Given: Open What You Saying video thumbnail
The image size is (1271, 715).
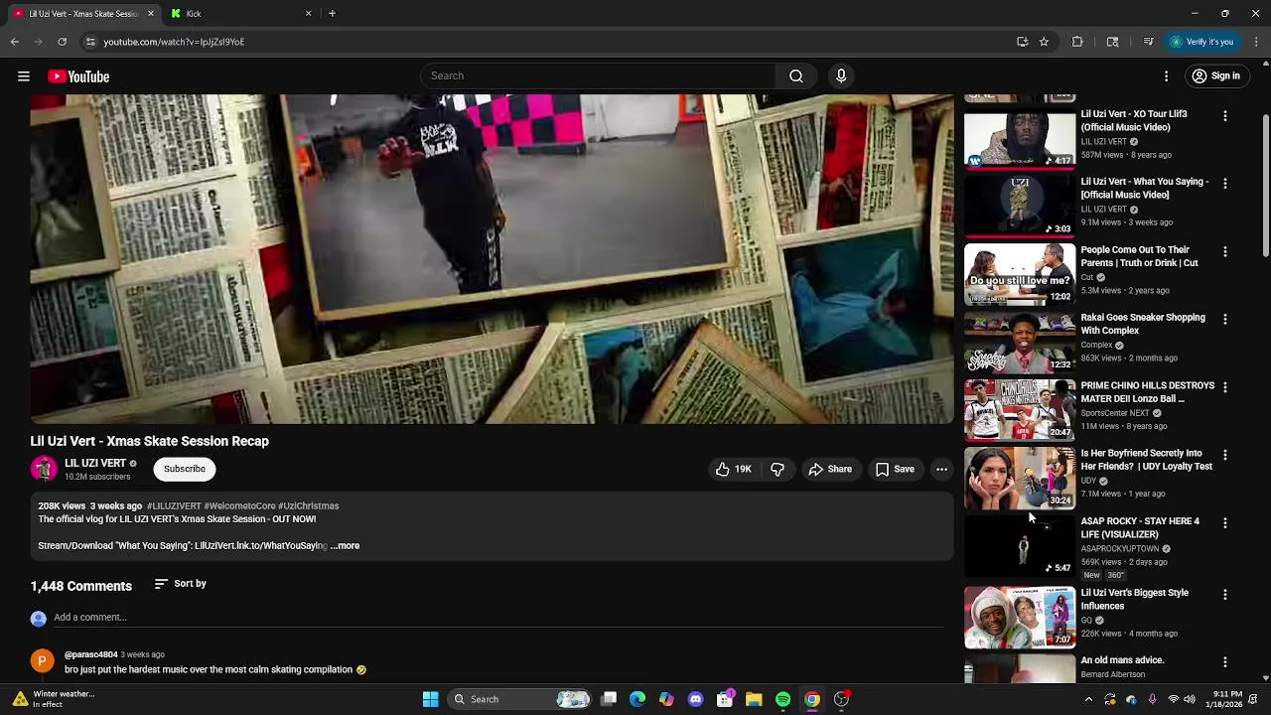Looking at the screenshot, I should (1020, 207).
